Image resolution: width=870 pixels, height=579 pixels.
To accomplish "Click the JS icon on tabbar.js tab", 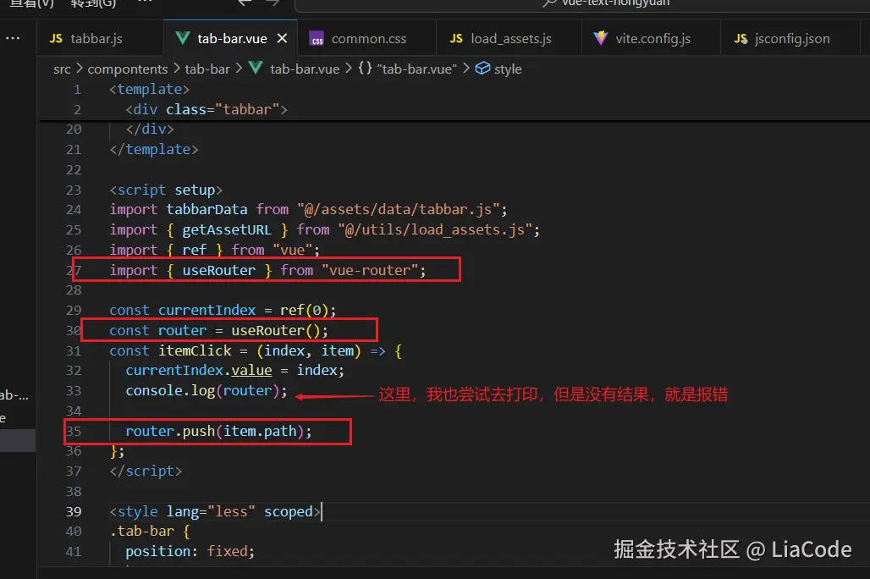I will (x=56, y=38).
